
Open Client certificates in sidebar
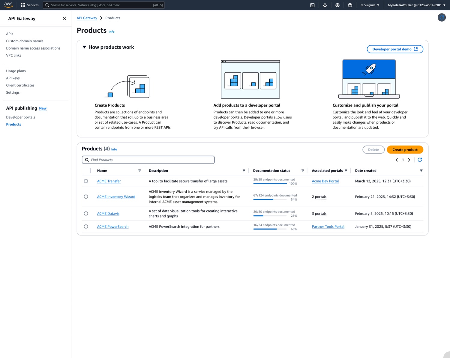[x=20, y=86]
